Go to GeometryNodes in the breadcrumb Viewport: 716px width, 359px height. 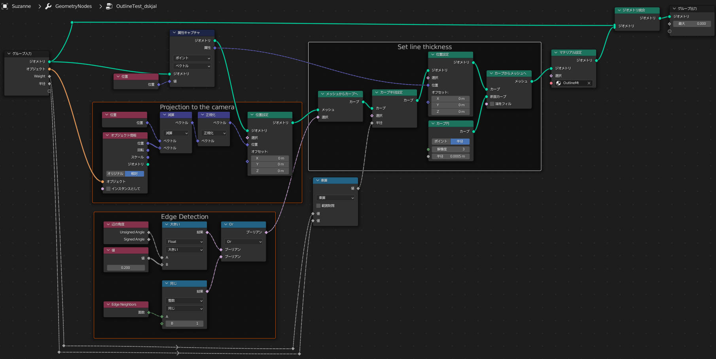click(x=74, y=6)
